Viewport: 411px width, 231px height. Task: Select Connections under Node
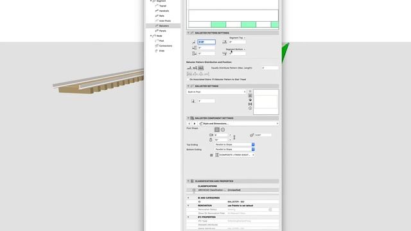click(166, 46)
